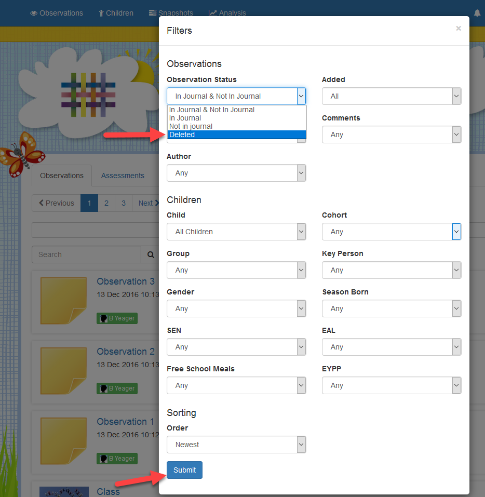Close the Filters dialog
Screen dimensions: 485x497
[459, 28]
